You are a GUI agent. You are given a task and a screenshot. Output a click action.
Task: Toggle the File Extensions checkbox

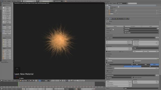click(x=134, y=60)
